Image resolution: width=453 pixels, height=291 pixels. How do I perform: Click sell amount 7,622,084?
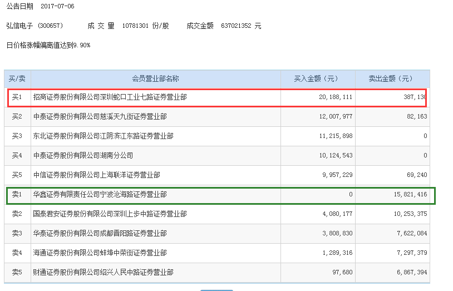412,233
